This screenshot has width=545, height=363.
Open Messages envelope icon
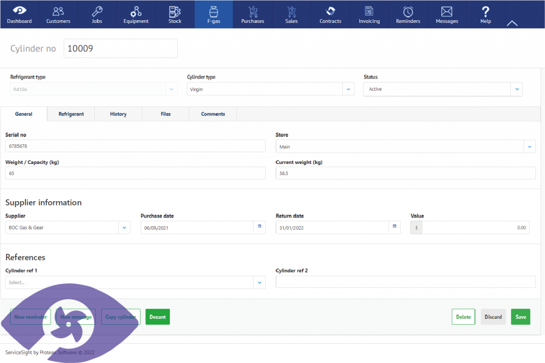coord(447,12)
